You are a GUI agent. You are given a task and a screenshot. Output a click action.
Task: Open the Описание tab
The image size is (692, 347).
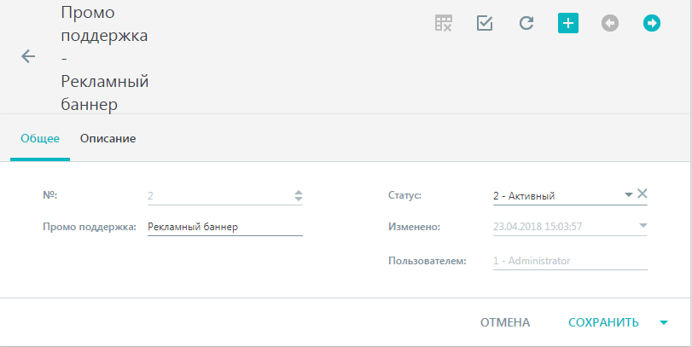click(108, 138)
